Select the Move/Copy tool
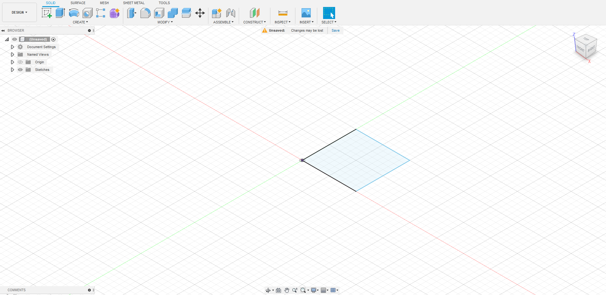This screenshot has height=295, width=606. click(x=200, y=13)
